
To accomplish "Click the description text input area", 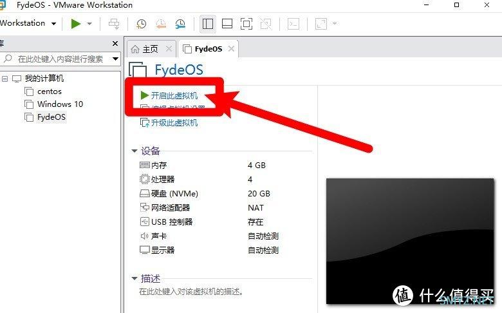I will click(x=191, y=292).
